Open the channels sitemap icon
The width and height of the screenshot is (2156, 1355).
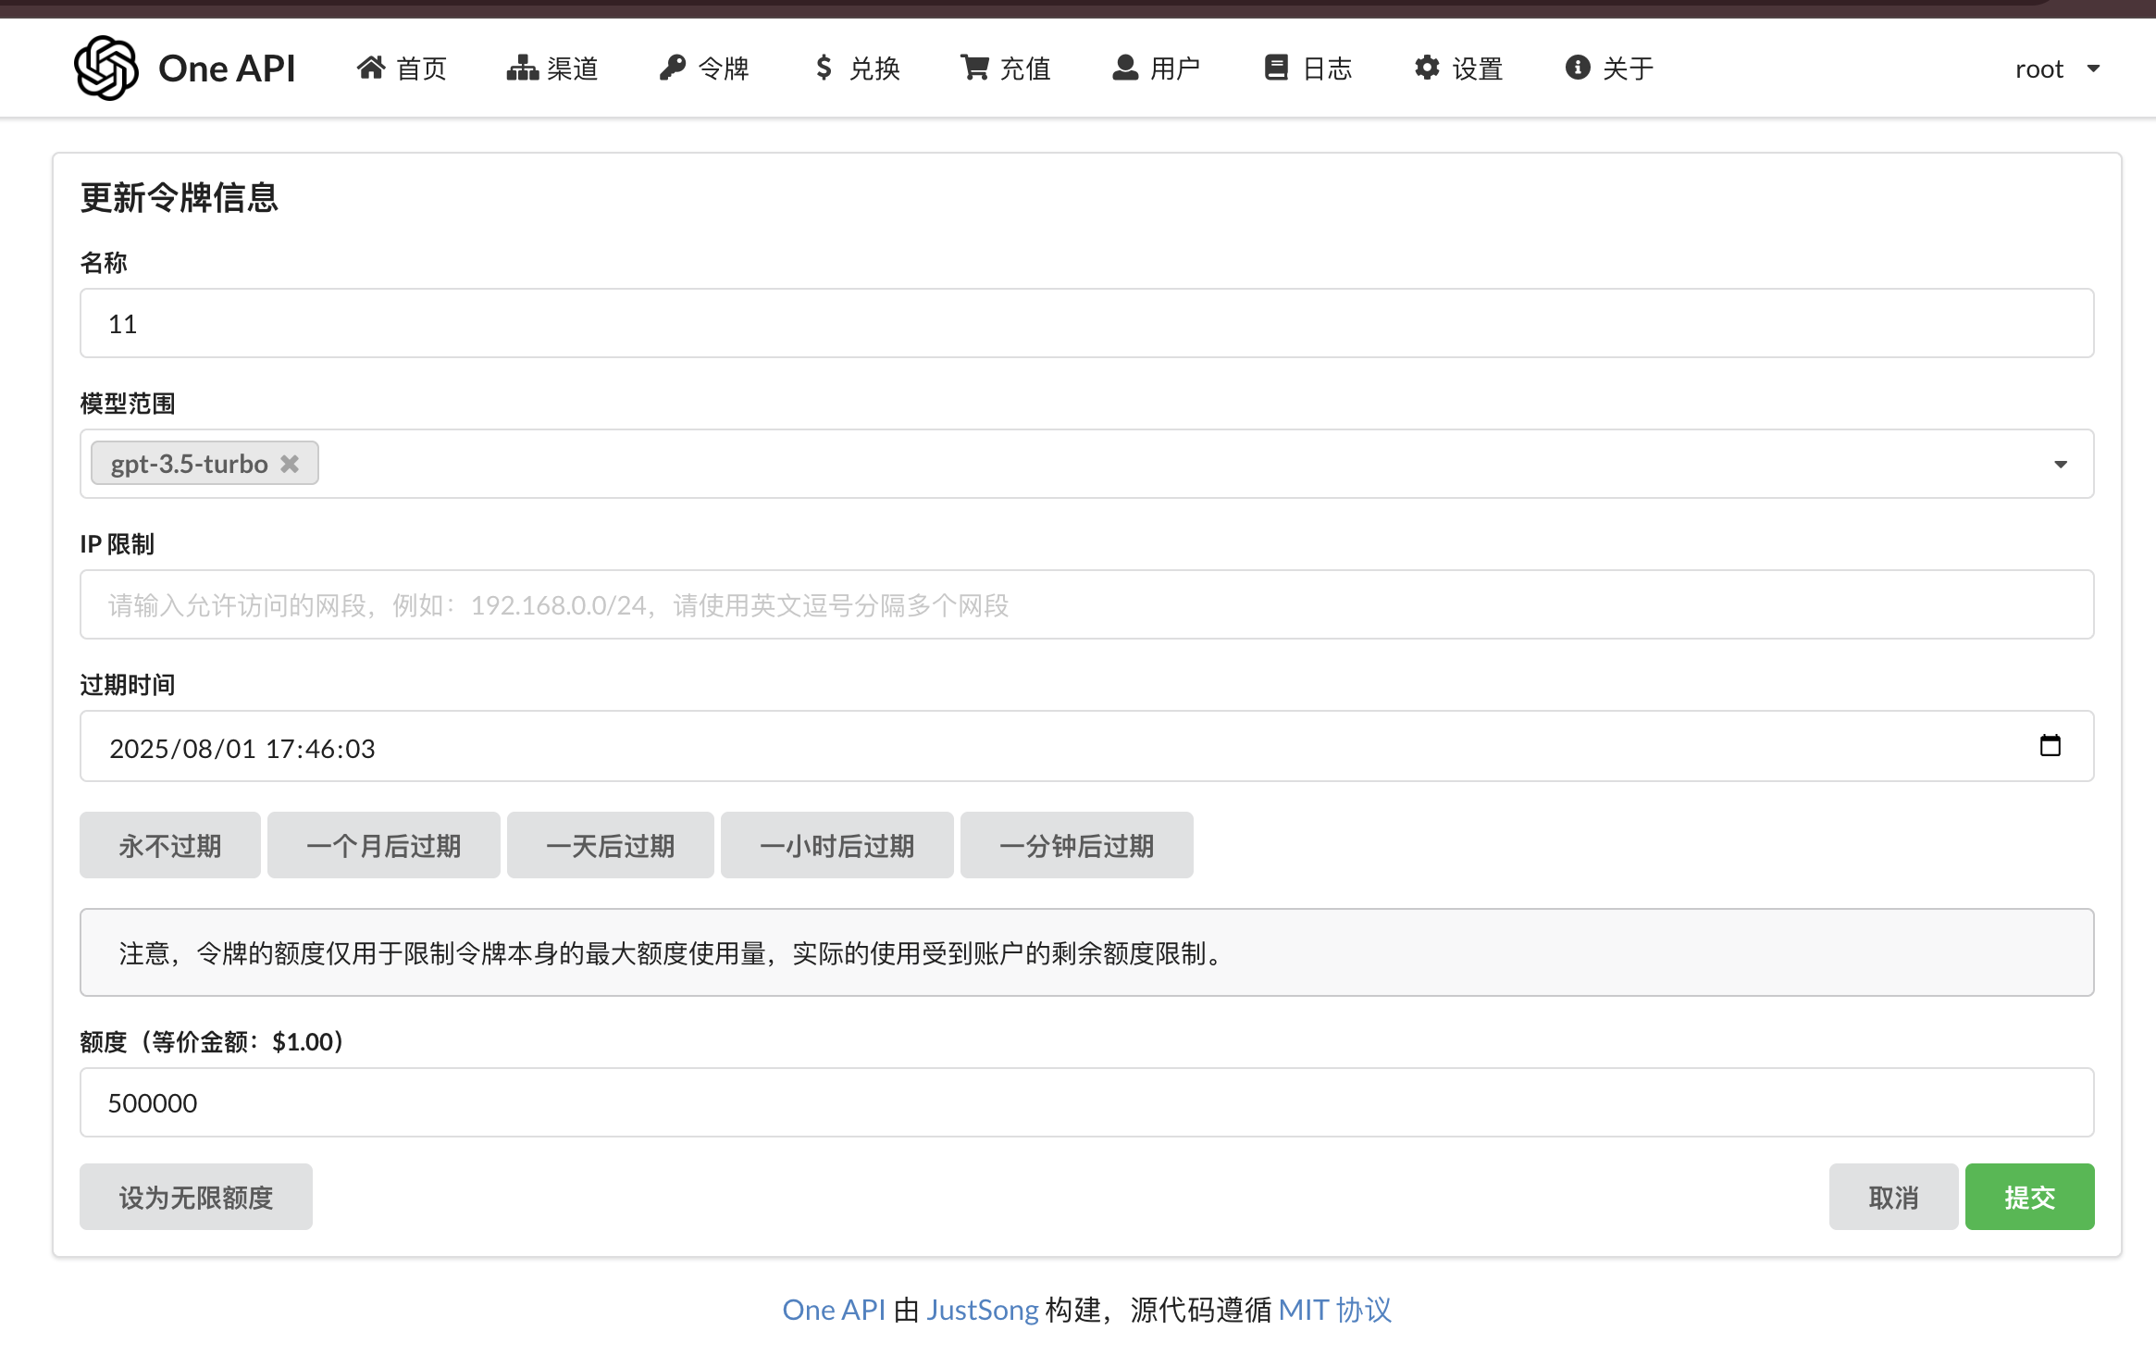click(522, 68)
